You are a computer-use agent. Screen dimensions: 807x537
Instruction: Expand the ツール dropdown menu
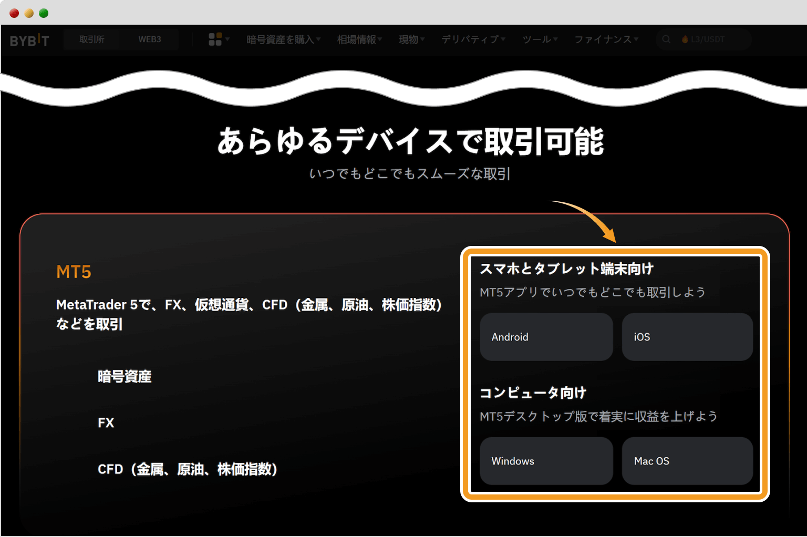pos(540,39)
